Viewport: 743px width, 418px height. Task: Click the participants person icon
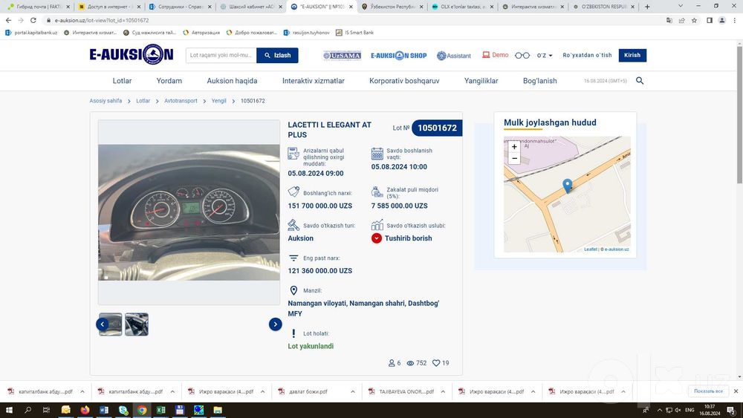pyautogui.click(x=392, y=363)
